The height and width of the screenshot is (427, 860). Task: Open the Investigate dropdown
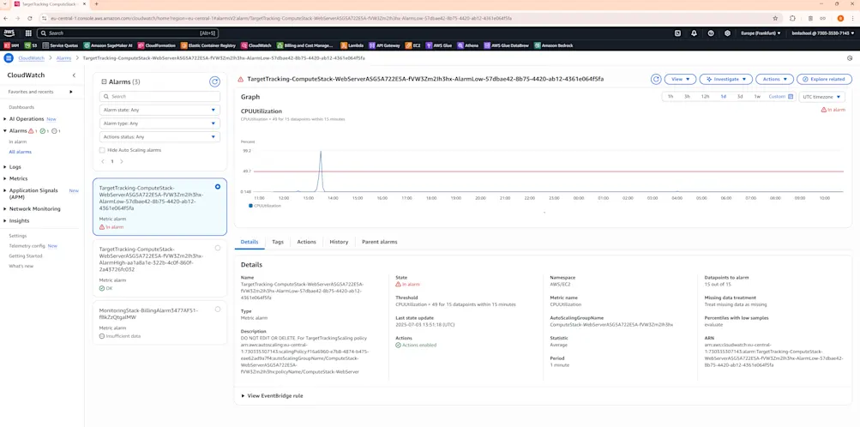(725, 79)
